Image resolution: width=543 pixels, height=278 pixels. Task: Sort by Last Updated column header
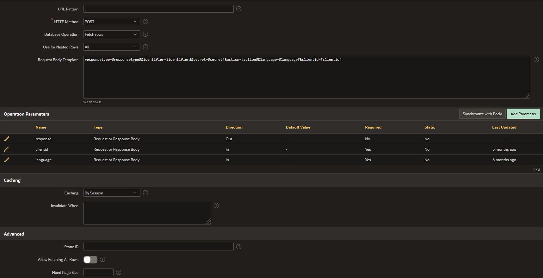click(x=504, y=127)
